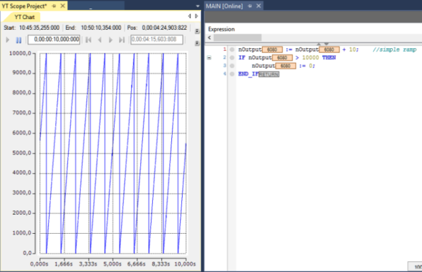Click the 10000,0 y-axis label
This screenshot has height=272, width=422.
(x=21, y=53)
